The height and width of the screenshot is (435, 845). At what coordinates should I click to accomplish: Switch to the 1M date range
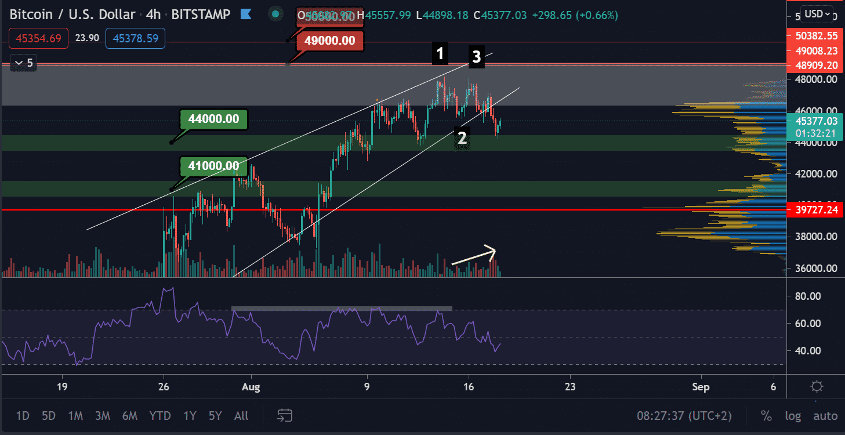pyautogui.click(x=75, y=416)
